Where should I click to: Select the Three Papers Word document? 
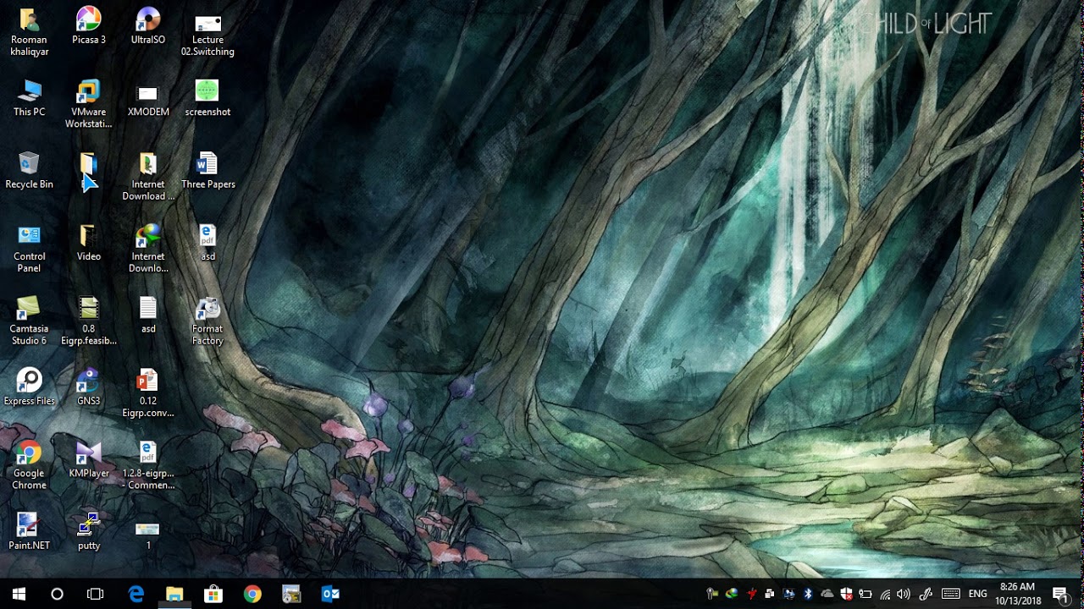point(207,170)
